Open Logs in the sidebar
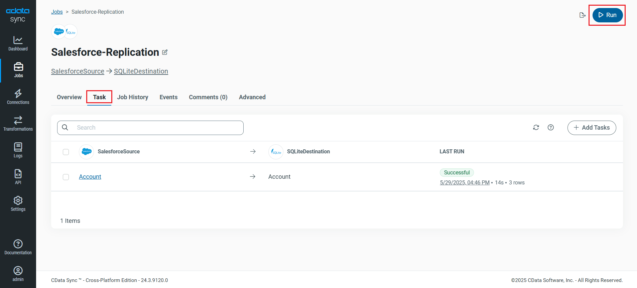637x288 pixels. pos(18,150)
